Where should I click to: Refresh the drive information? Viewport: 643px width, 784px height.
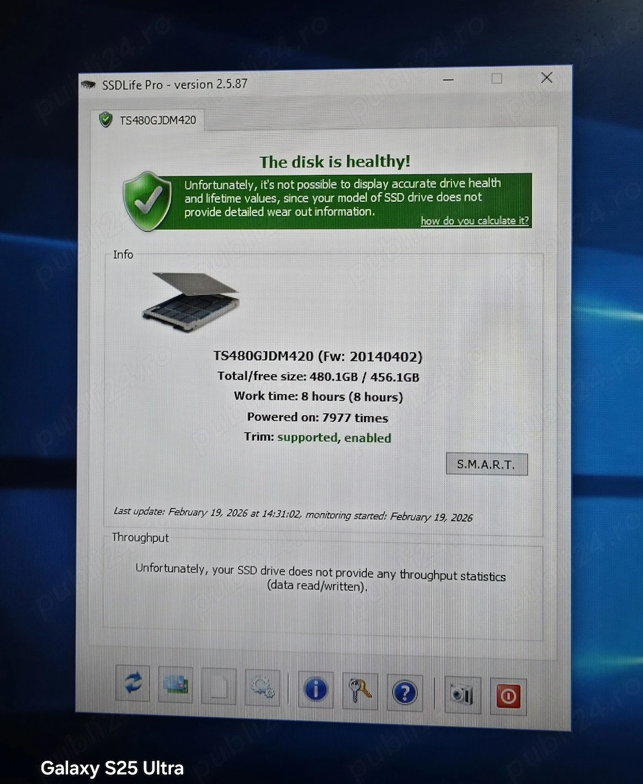point(132,685)
